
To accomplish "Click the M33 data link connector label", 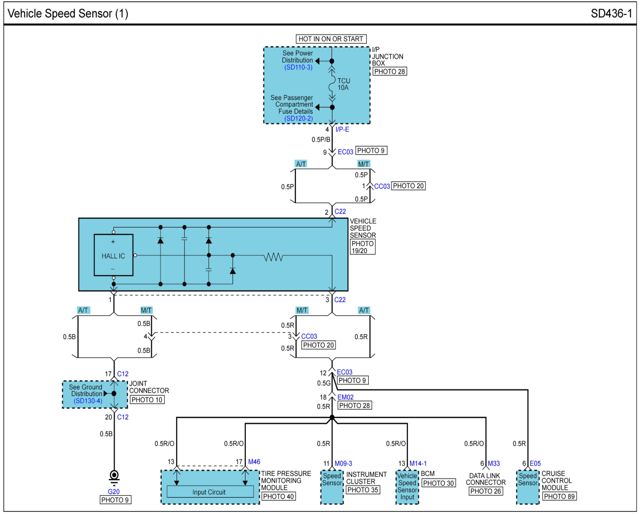I will click(x=494, y=463).
